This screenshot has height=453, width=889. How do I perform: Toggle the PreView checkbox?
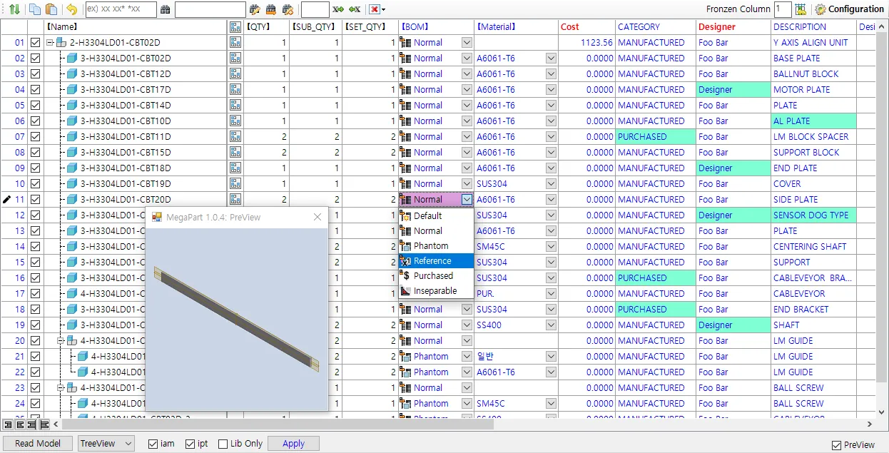point(836,445)
